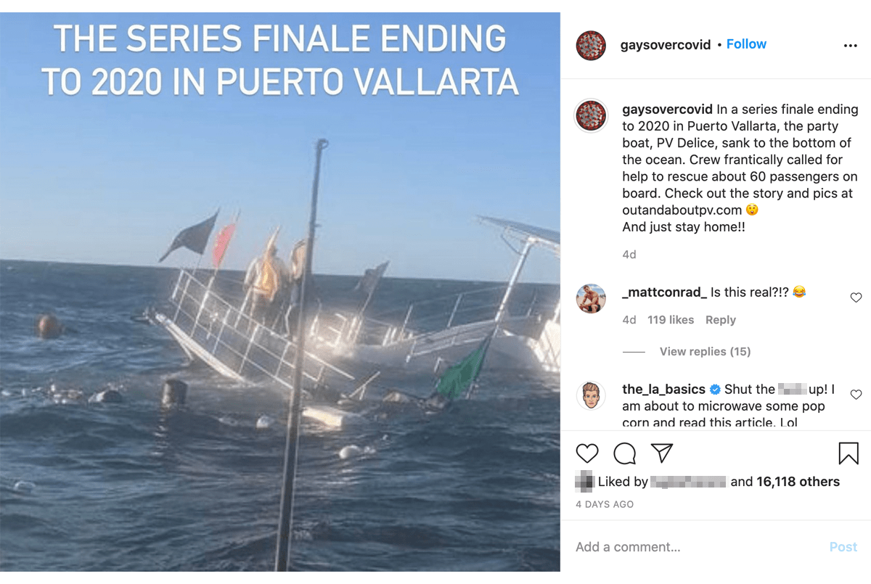Viewport: 871px width, 584px height.
Task: Open the comment bubble icon
Action: (x=624, y=454)
